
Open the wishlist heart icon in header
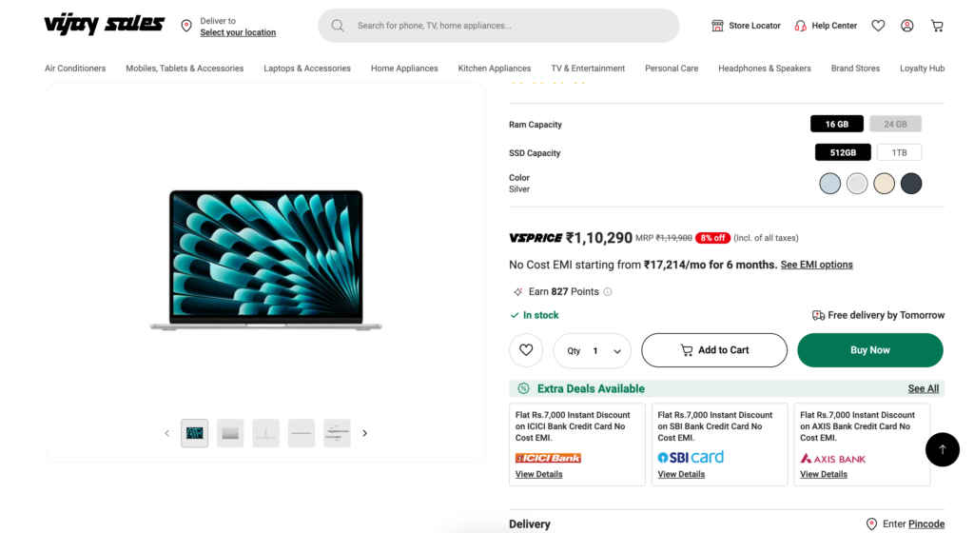(878, 26)
